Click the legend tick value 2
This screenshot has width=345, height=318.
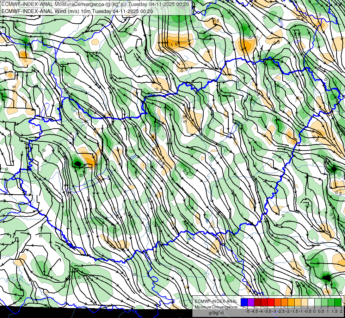pyautogui.click(x=341, y=311)
